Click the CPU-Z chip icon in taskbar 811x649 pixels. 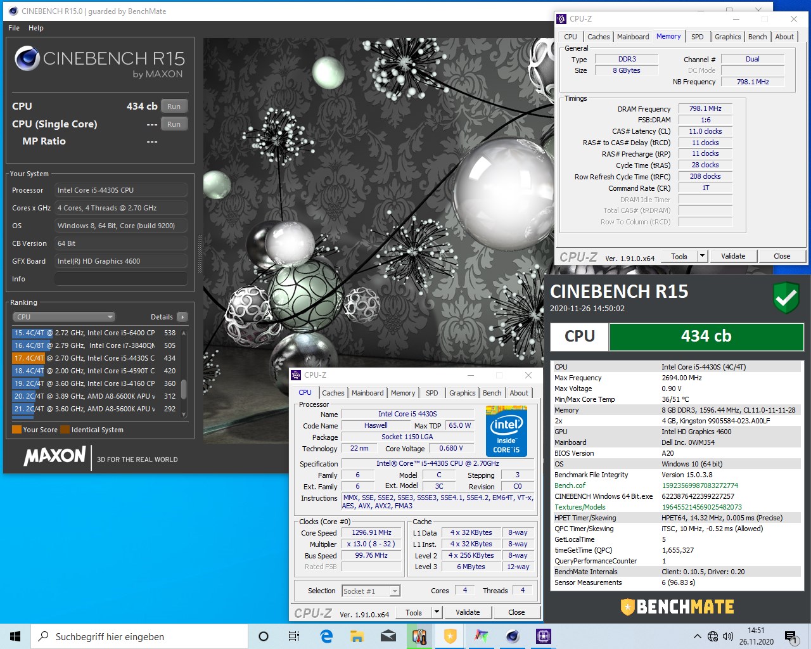543,636
